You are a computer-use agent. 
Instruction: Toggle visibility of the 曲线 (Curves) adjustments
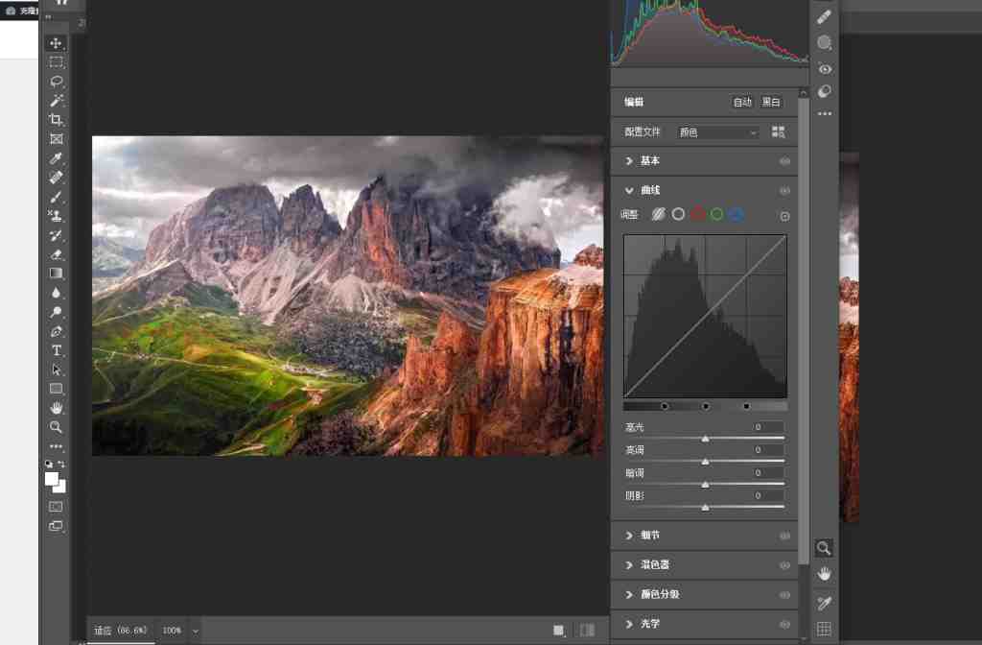click(784, 190)
